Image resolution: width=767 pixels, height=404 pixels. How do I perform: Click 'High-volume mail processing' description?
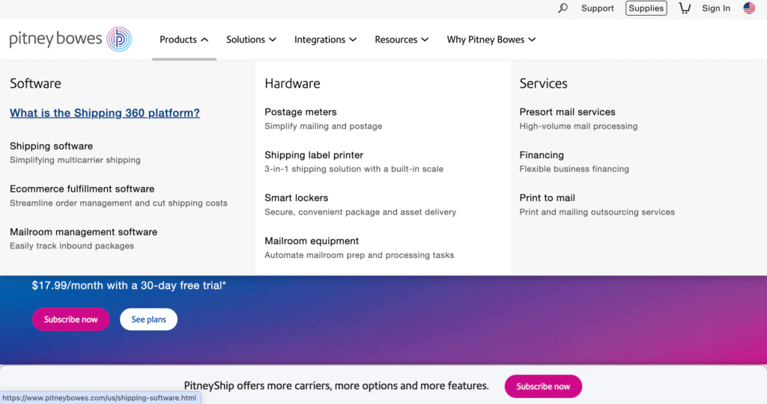(579, 126)
